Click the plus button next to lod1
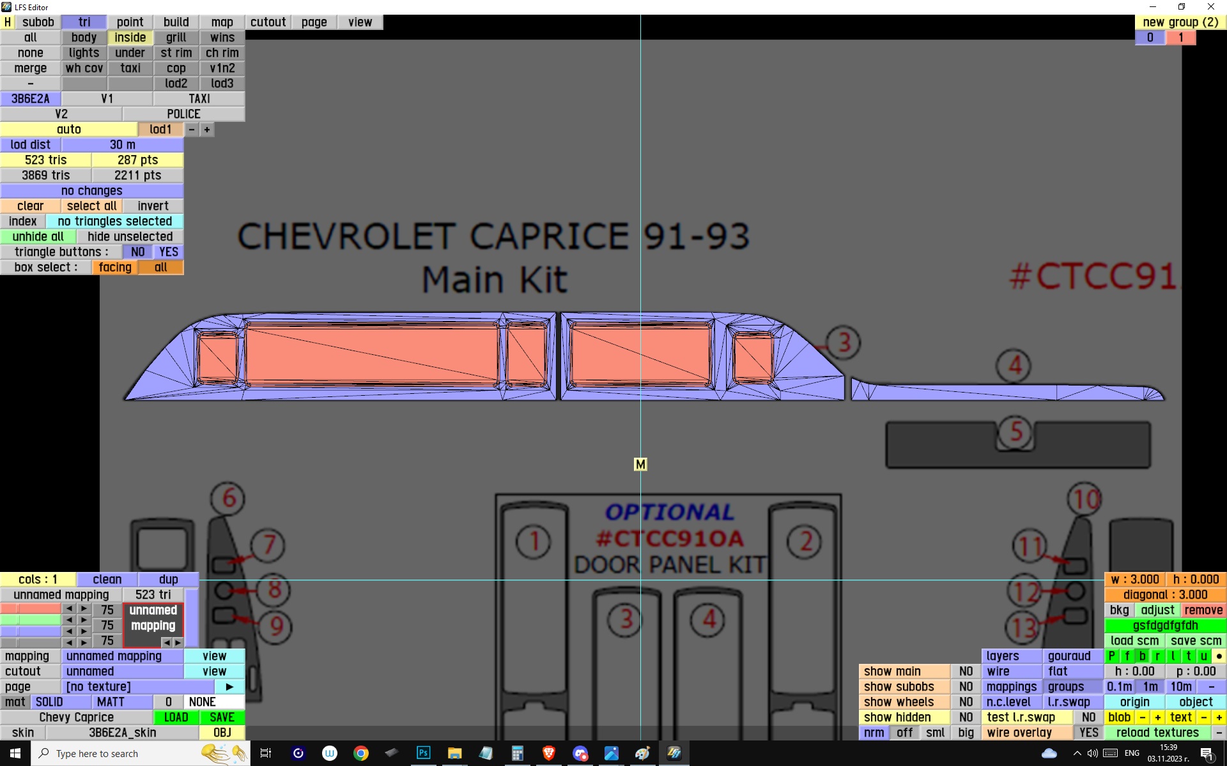Screen dimensions: 1227x766 (x=207, y=130)
